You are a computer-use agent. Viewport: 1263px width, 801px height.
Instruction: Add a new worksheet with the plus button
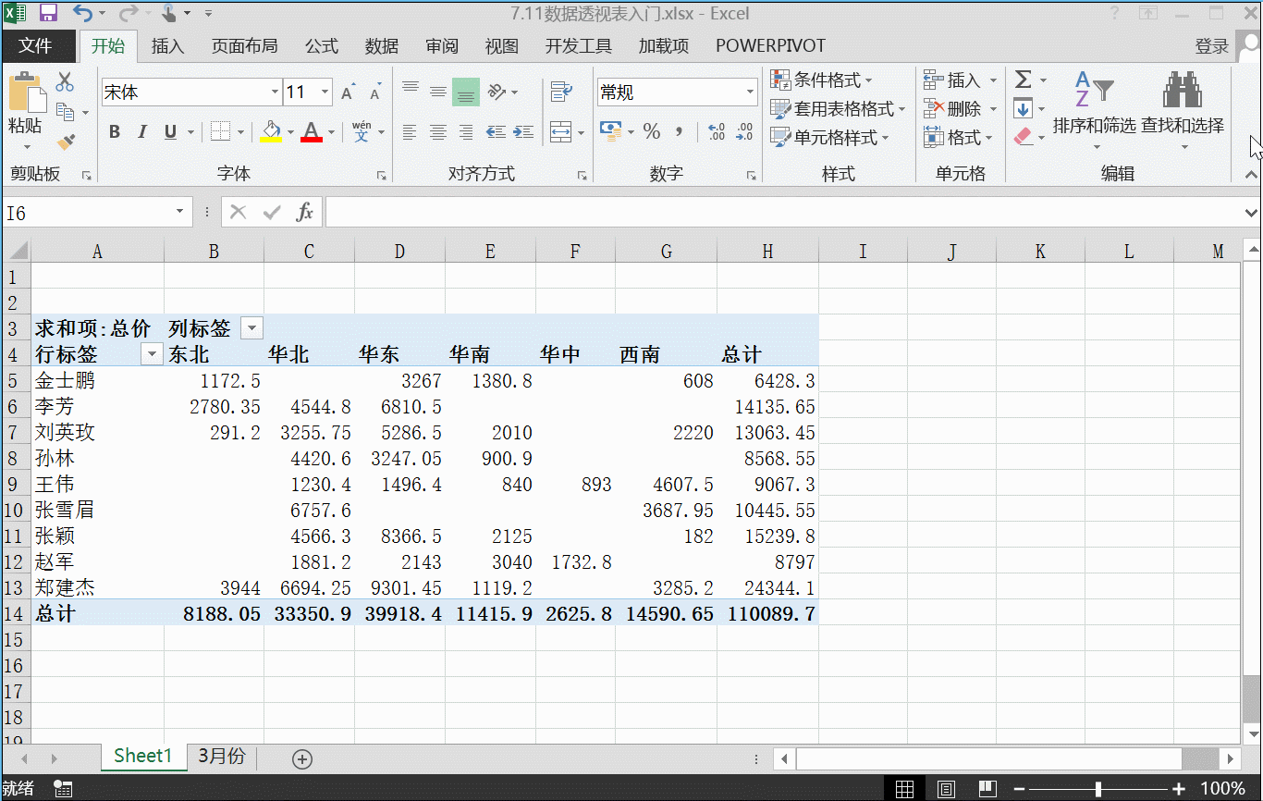click(301, 758)
